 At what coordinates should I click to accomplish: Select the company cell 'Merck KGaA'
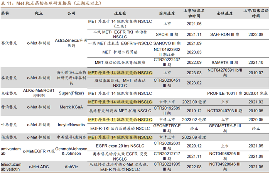(71, 107)
